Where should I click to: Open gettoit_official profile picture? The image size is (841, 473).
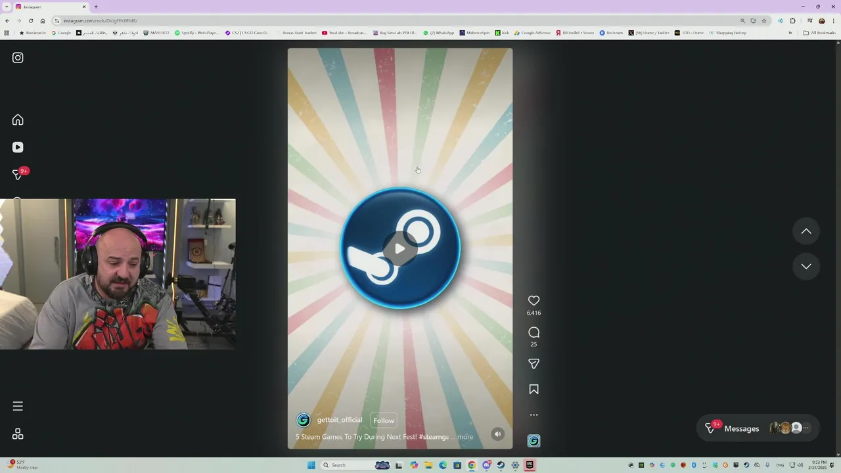click(x=303, y=420)
